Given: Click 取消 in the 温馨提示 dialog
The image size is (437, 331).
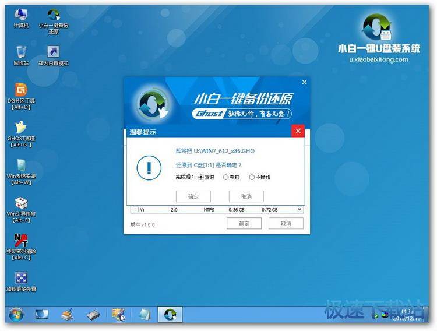Looking at the screenshot, I should (246, 196).
